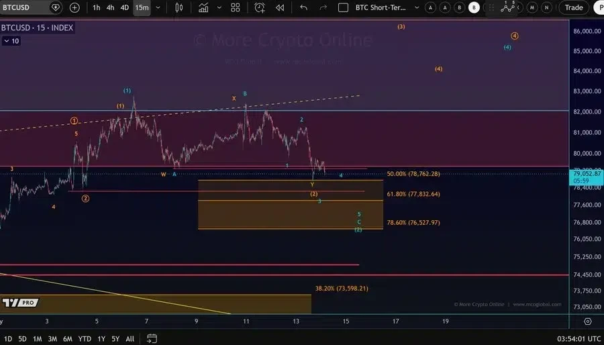Open indicator templates grid
The height and width of the screenshot is (345, 604).
coord(236,7)
